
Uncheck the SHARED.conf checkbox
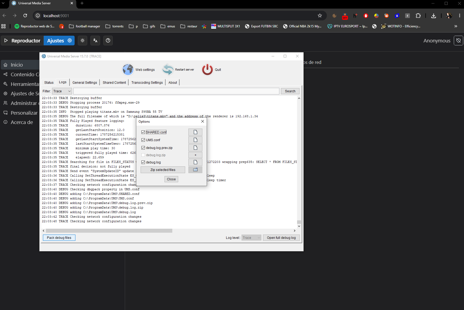coord(143,132)
